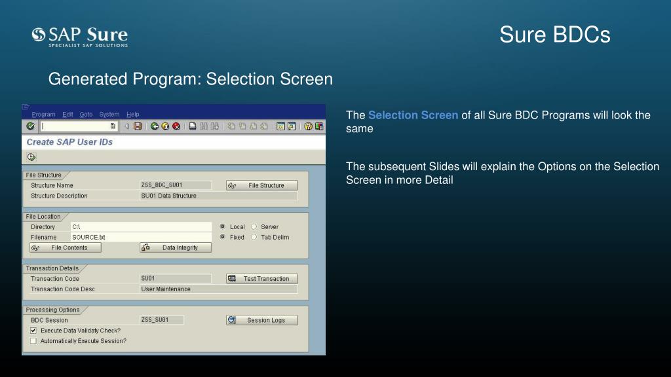The height and width of the screenshot is (377, 671).
Task: Click the highlighted Selection Screen text
Action: 413,115
